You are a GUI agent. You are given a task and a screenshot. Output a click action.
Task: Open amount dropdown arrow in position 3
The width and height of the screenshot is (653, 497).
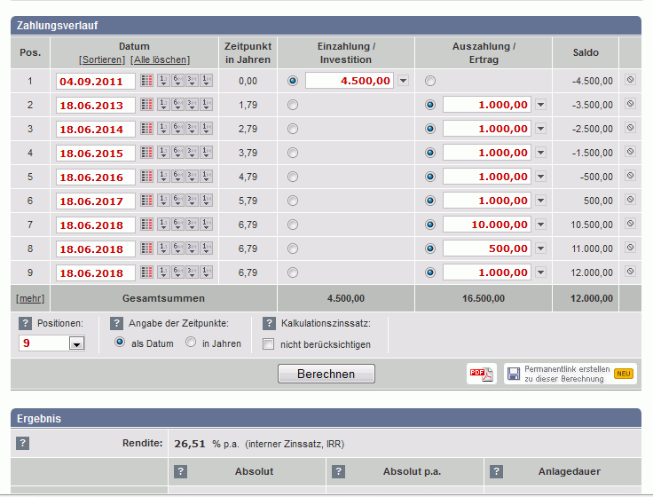click(x=540, y=129)
